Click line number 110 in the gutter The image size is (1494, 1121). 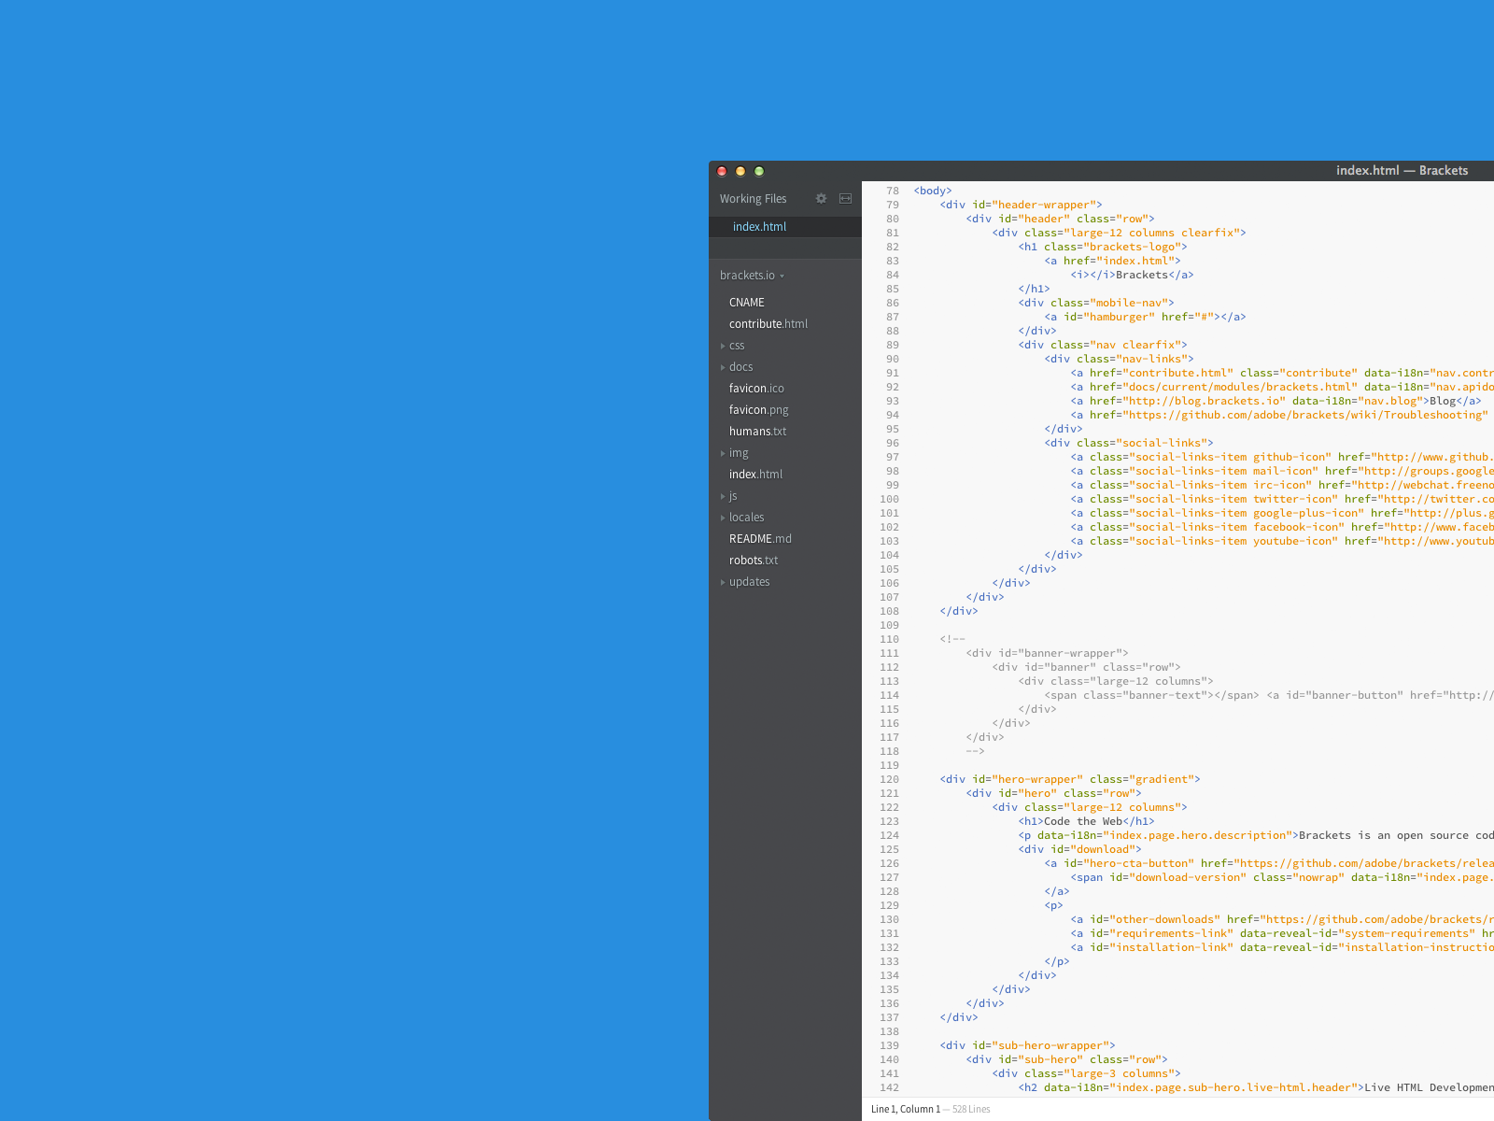(x=889, y=639)
